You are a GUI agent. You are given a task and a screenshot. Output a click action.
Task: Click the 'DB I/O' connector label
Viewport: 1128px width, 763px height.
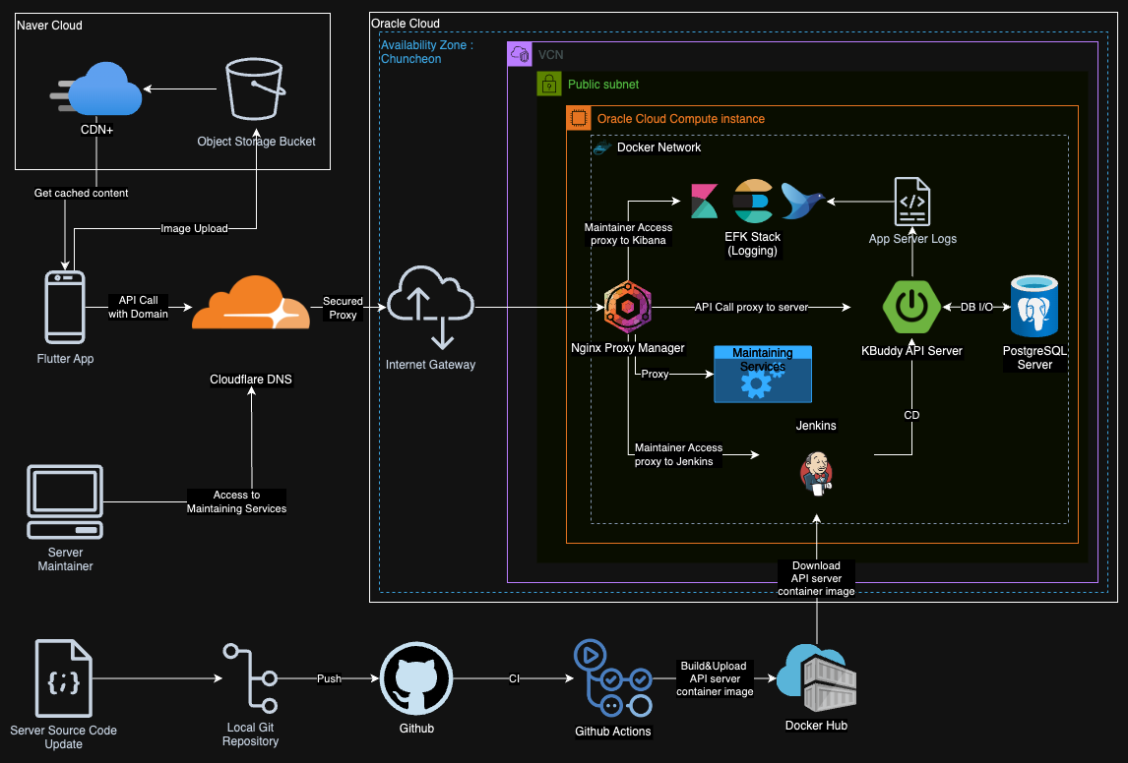click(x=977, y=307)
